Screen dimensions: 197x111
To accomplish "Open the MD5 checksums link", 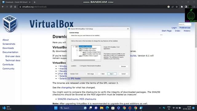I will tap(88, 99).
